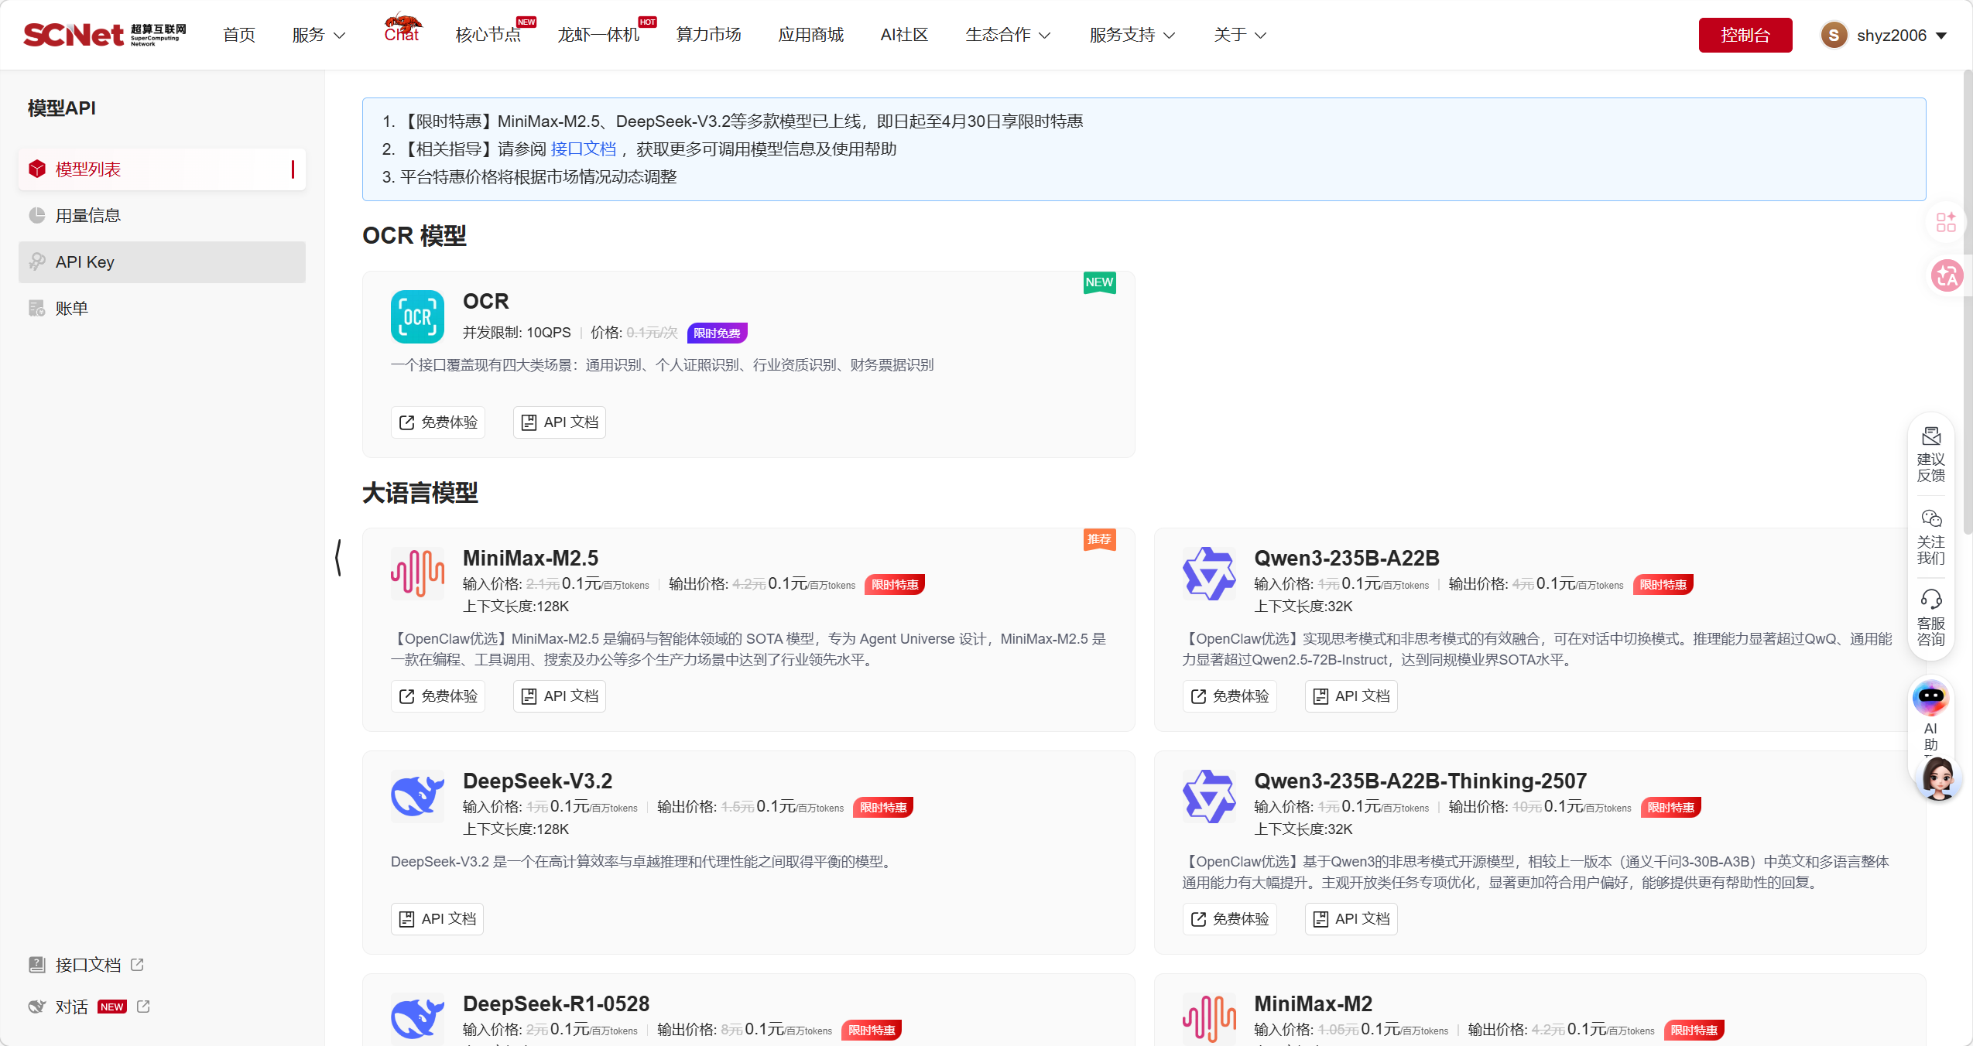Viewport: 1973px width, 1046px height.
Task: Expand the 服务 dropdown menu
Action: coord(318,35)
